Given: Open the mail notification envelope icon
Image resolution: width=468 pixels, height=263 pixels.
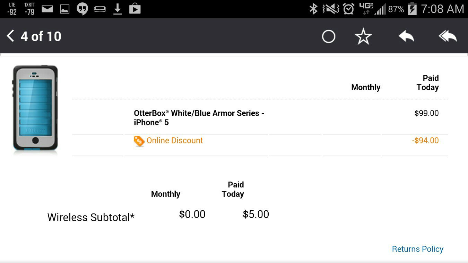Looking at the screenshot, I should click(47, 9).
